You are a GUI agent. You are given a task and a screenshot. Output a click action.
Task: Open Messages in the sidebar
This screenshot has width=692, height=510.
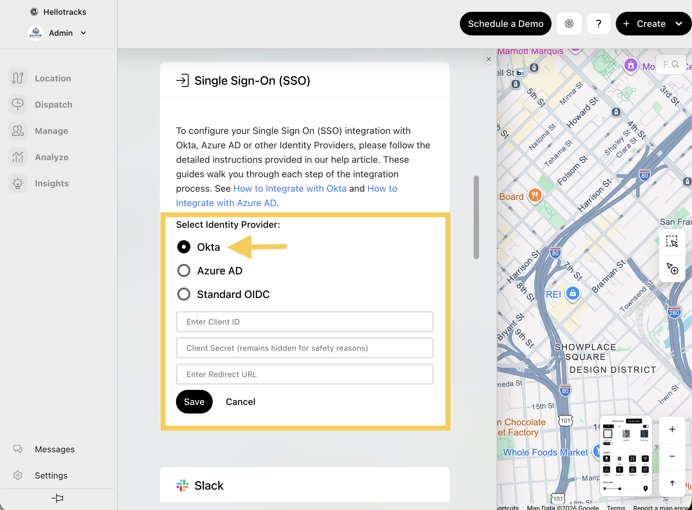pos(54,449)
